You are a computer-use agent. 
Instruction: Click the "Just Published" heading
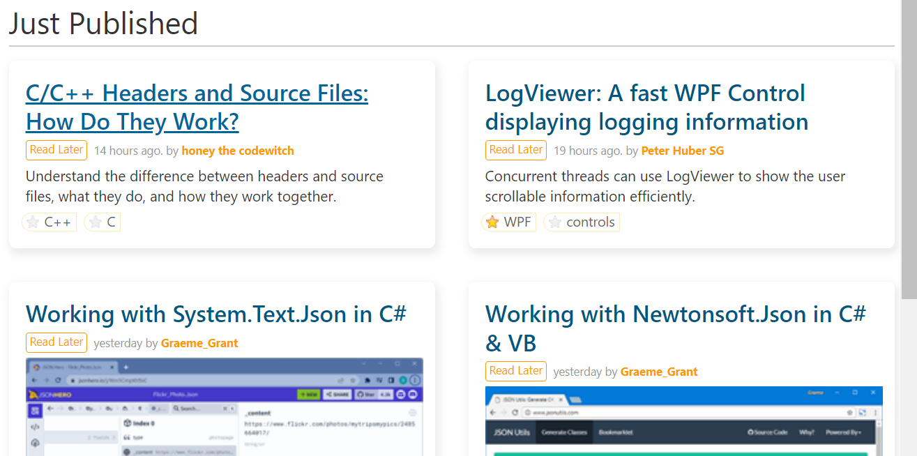point(103,23)
